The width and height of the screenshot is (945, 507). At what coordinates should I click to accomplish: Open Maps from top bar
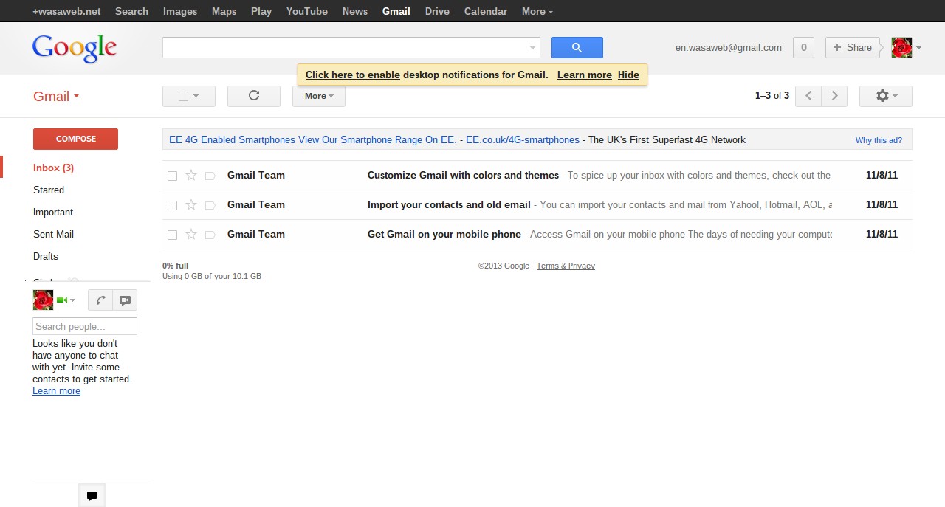[224, 11]
